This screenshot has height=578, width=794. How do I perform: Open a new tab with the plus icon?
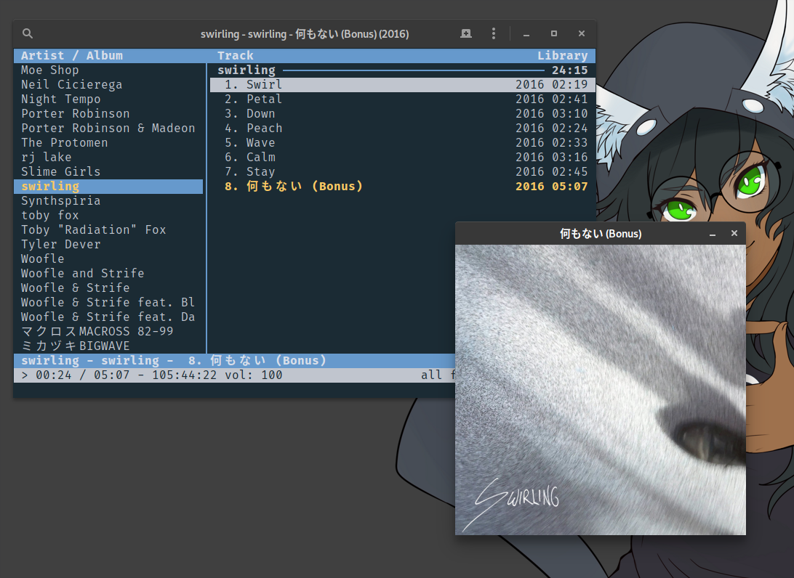coord(466,33)
